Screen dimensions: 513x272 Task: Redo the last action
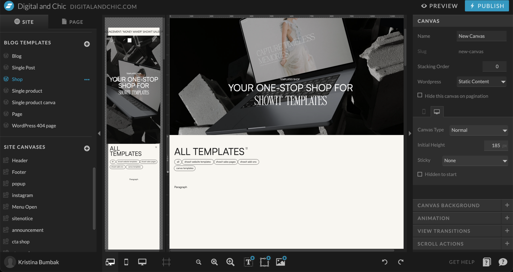point(401,262)
